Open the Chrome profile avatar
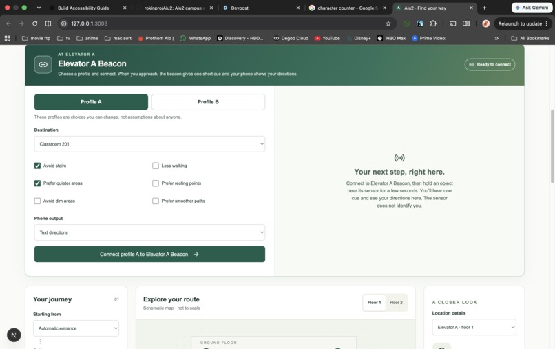This screenshot has height=349, width=555. pos(485,23)
